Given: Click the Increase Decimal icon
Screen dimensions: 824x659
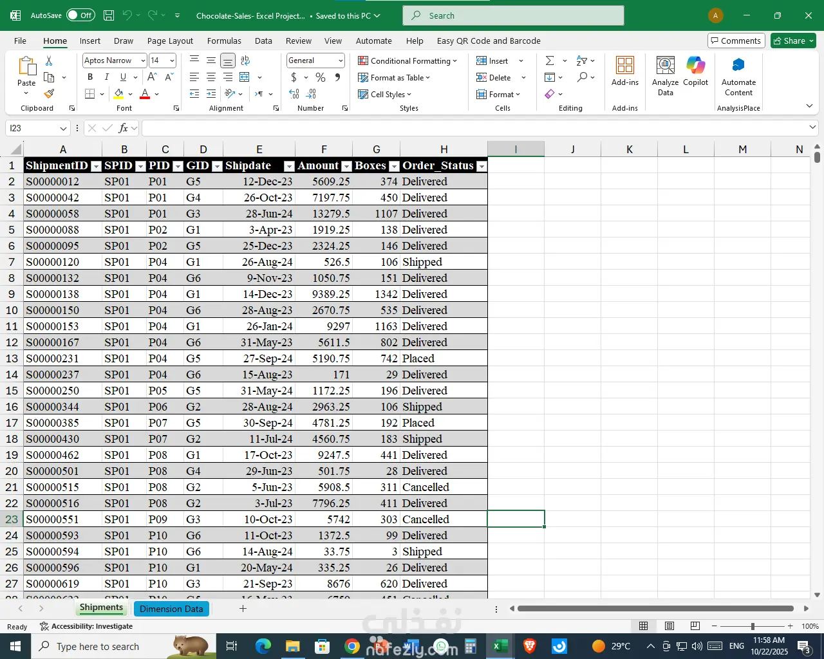Looking at the screenshot, I should [x=294, y=94].
